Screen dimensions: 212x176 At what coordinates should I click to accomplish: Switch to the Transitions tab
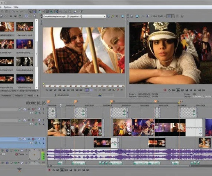6,95
